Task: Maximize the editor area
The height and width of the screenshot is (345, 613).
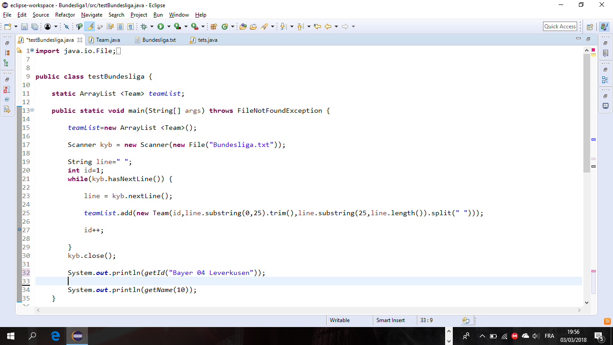Action: [588, 39]
